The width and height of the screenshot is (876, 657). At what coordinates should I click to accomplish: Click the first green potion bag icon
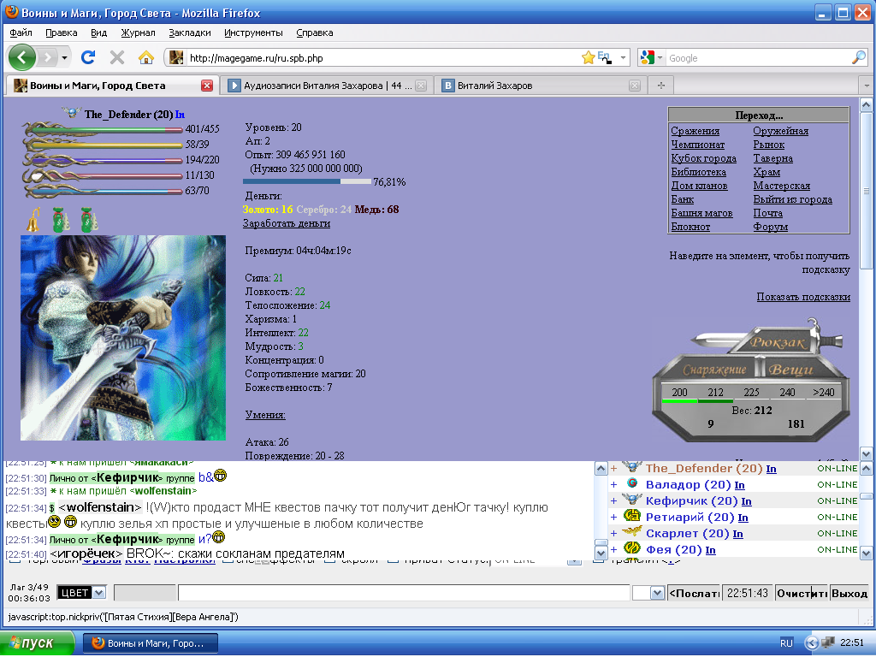click(x=61, y=220)
